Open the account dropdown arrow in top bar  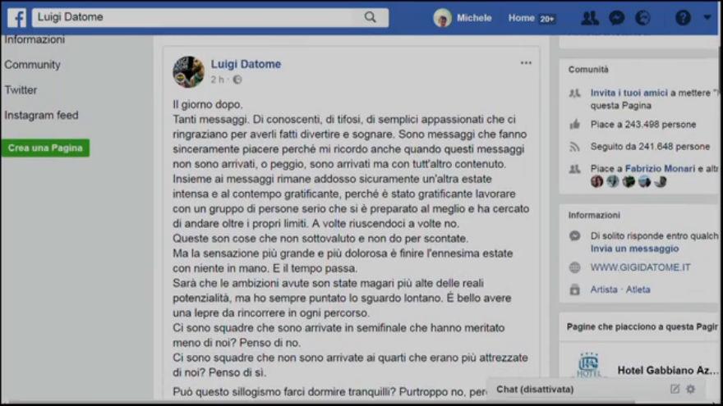(x=707, y=17)
